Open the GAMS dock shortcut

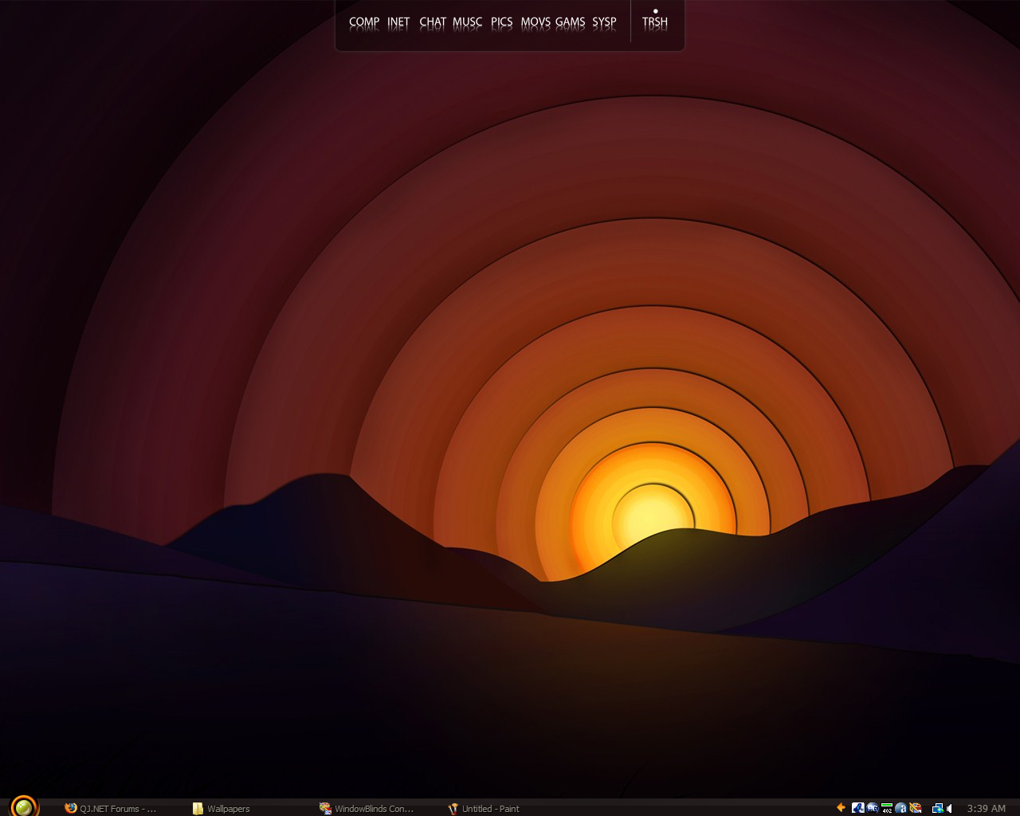(571, 22)
